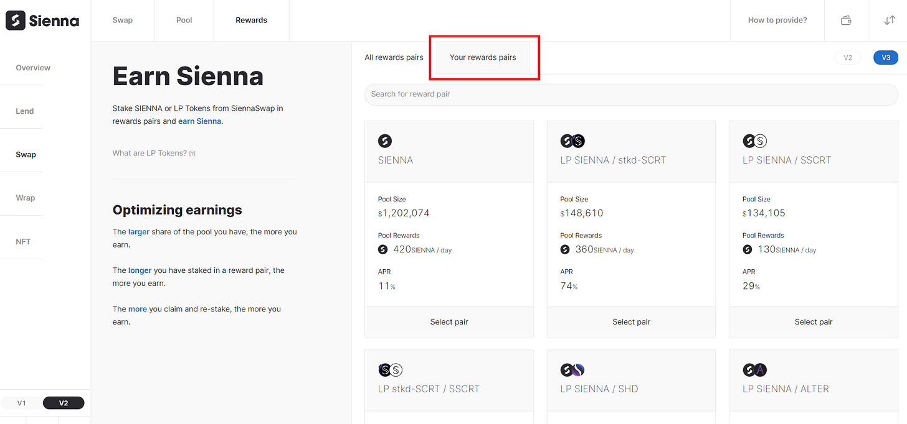The width and height of the screenshot is (907, 424).
Task: Switch rewards to V2
Action: (848, 57)
